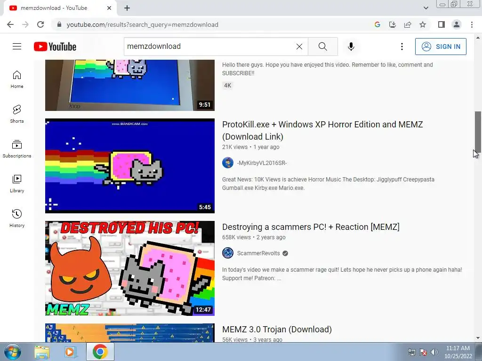Screen dimensions: 482x361
Task: Open Chrome's three-dot menu
Action: pos(472,24)
